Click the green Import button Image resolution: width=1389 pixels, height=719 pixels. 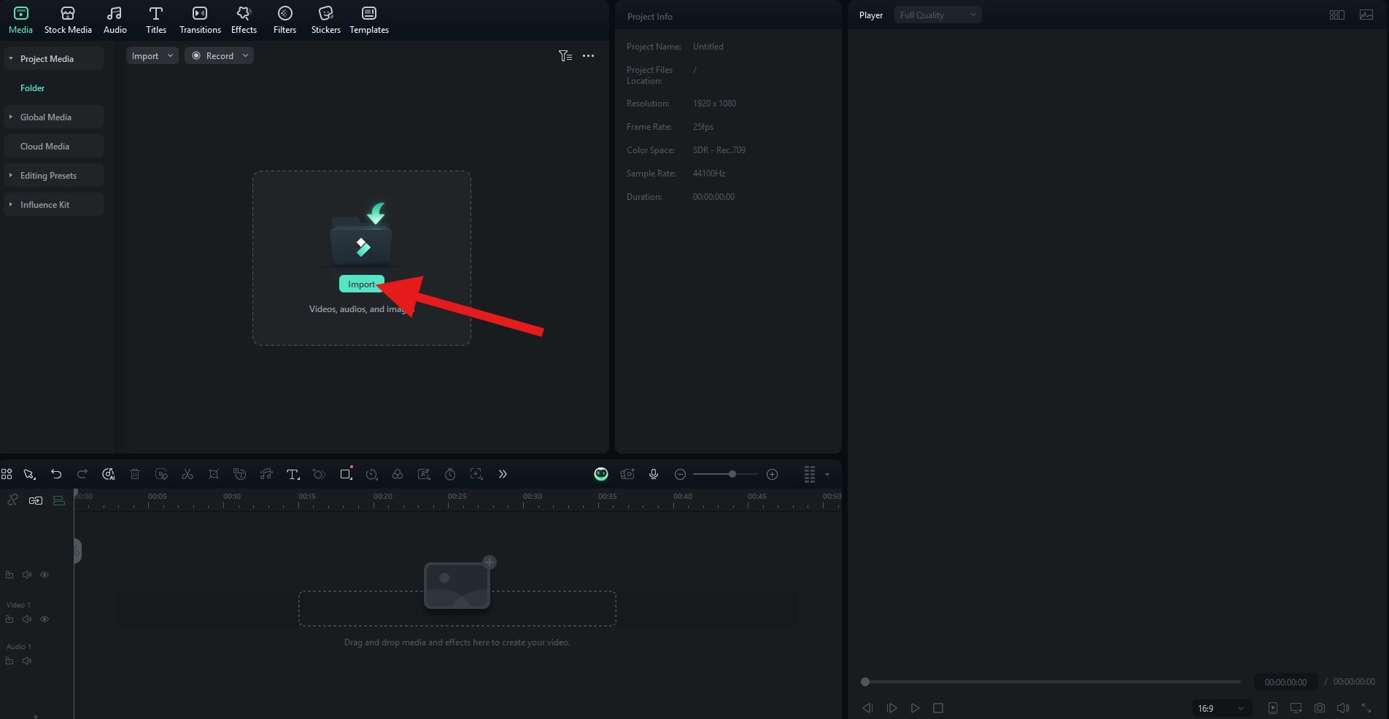pyautogui.click(x=361, y=284)
